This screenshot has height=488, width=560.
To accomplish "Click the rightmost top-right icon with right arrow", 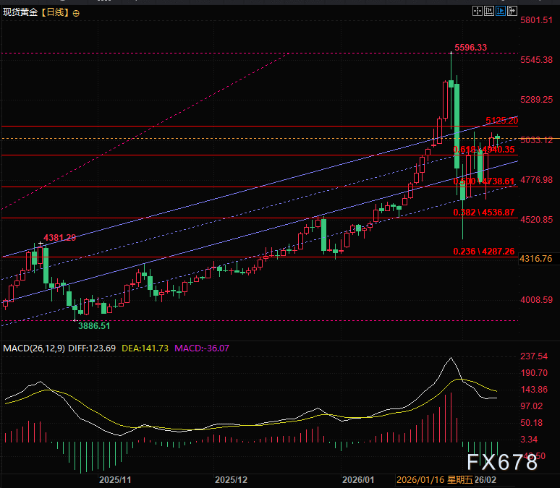I will click(512, 11).
